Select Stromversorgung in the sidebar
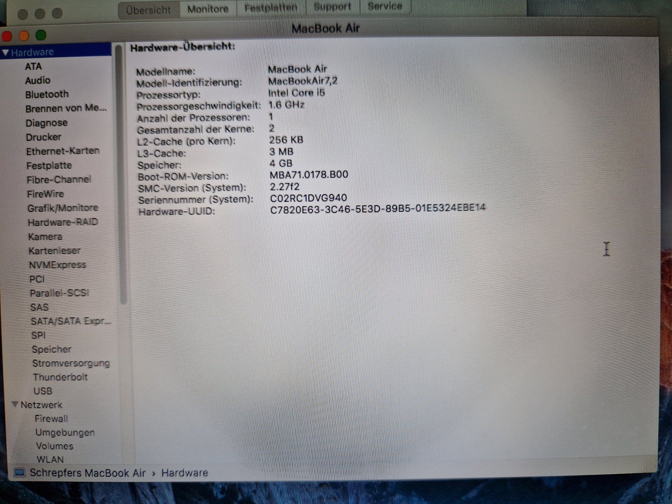This screenshot has height=504, width=672. [x=71, y=363]
